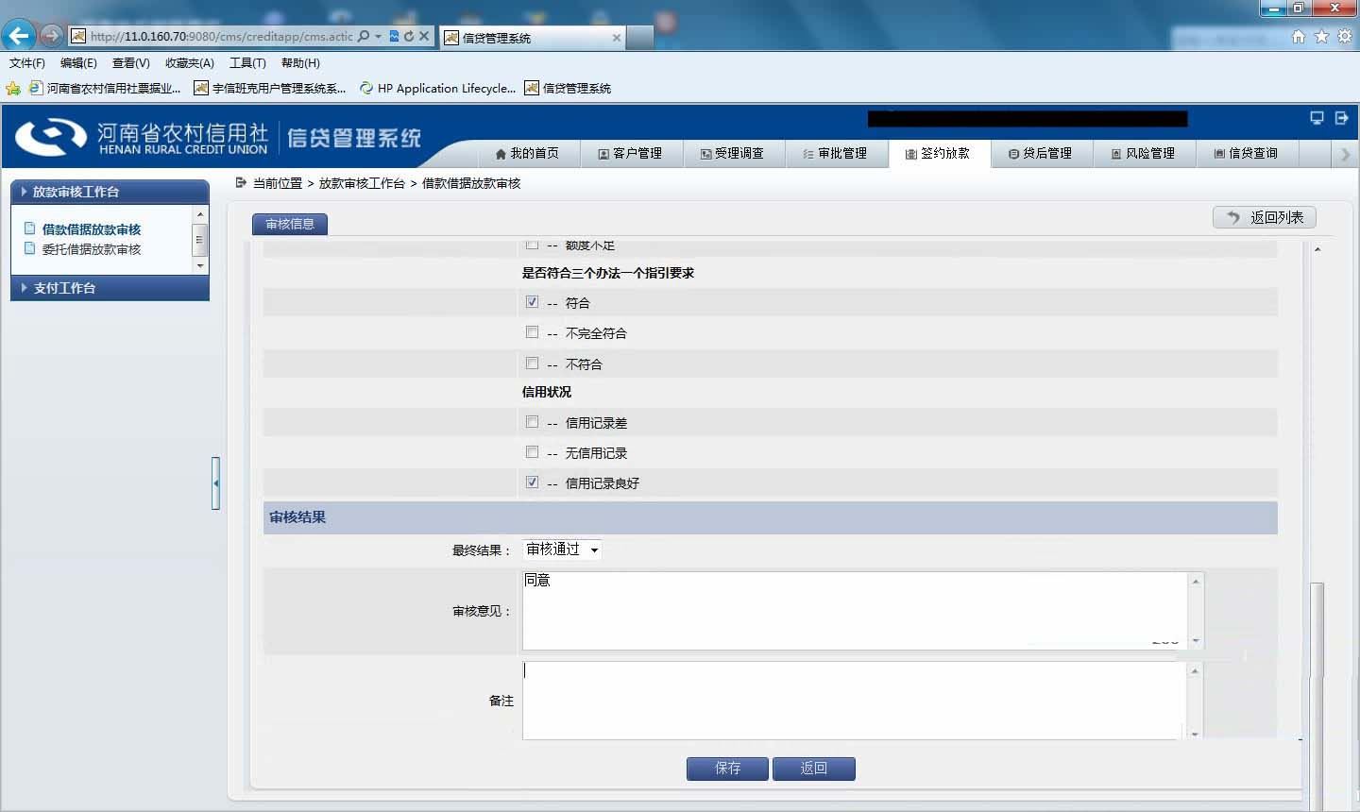This screenshot has width=1360, height=812.
Task: Open the 查看(V) menu
Action: tap(130, 63)
